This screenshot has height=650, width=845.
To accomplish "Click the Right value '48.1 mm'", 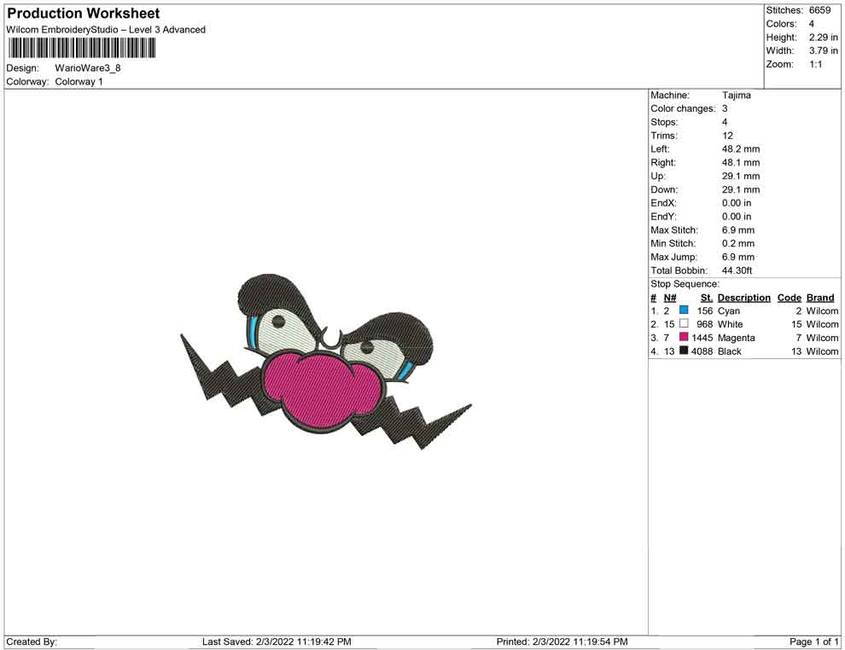I will 741,163.
